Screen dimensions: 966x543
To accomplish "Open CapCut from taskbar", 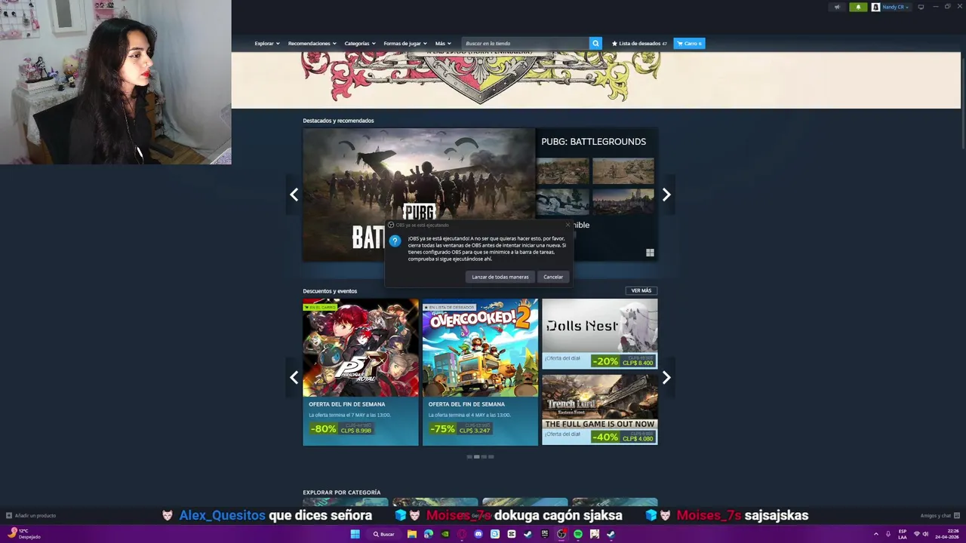I will coord(512,534).
